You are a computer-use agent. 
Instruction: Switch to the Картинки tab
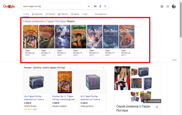(x=37, y=14)
